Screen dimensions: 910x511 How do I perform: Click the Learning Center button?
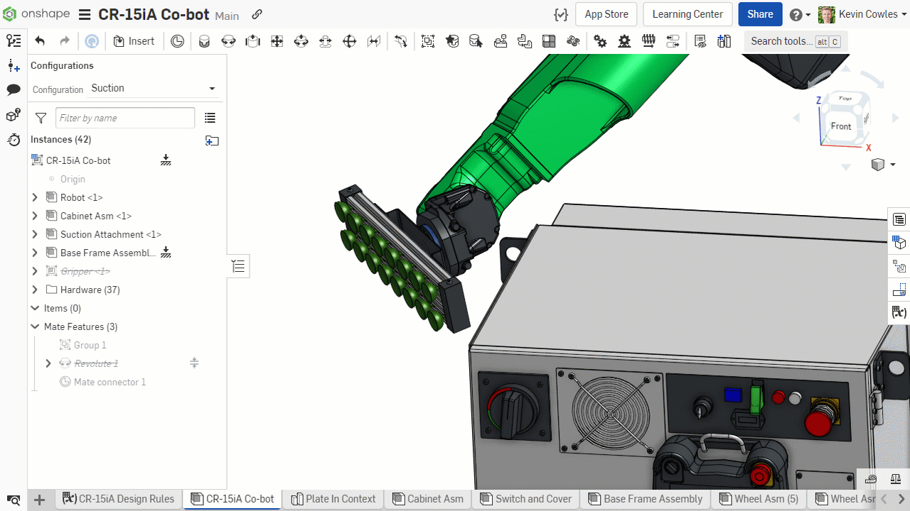687,14
